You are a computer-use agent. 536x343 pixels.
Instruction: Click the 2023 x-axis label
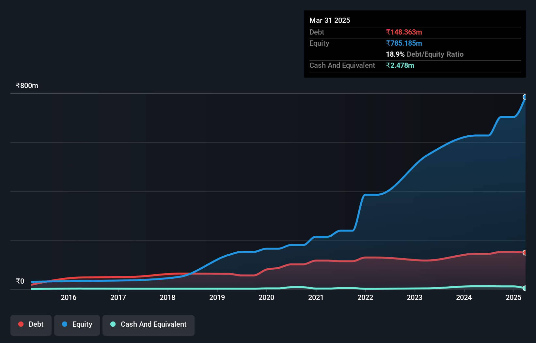pyautogui.click(x=415, y=297)
